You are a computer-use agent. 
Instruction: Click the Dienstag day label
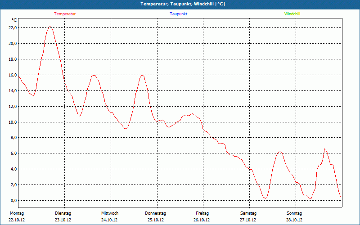click(63, 213)
